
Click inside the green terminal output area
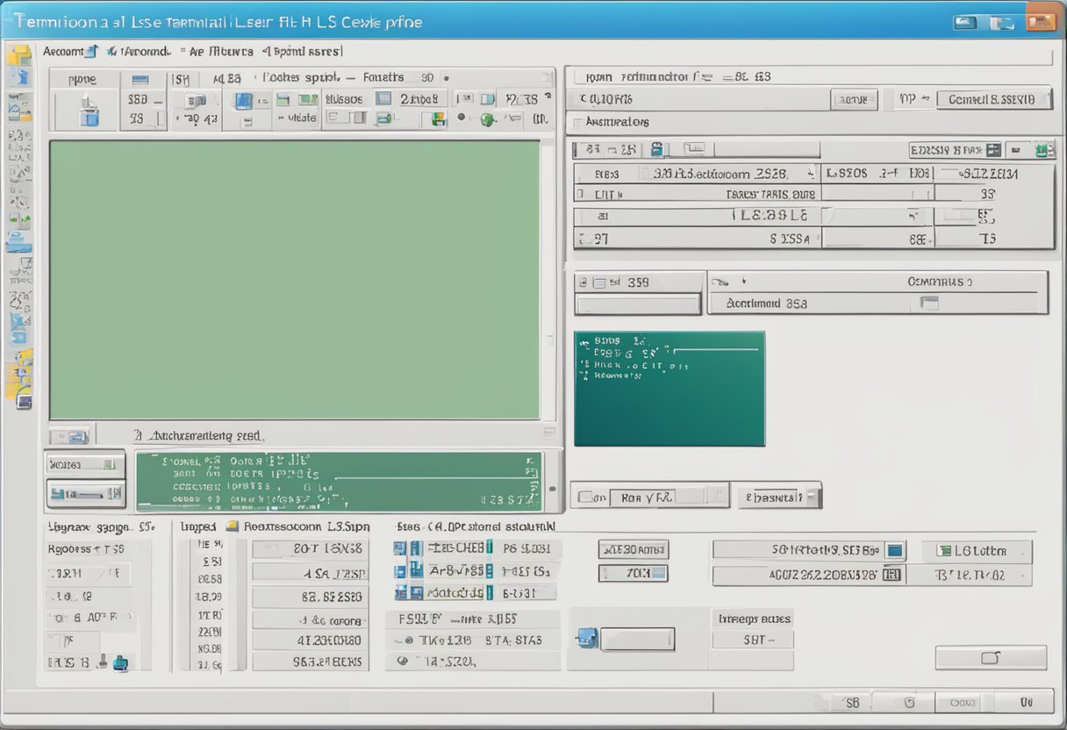coord(298,281)
